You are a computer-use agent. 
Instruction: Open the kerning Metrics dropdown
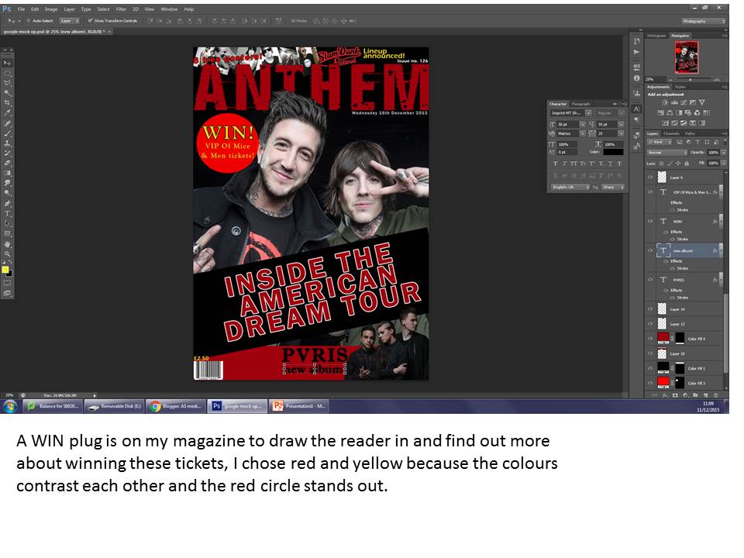(582, 134)
